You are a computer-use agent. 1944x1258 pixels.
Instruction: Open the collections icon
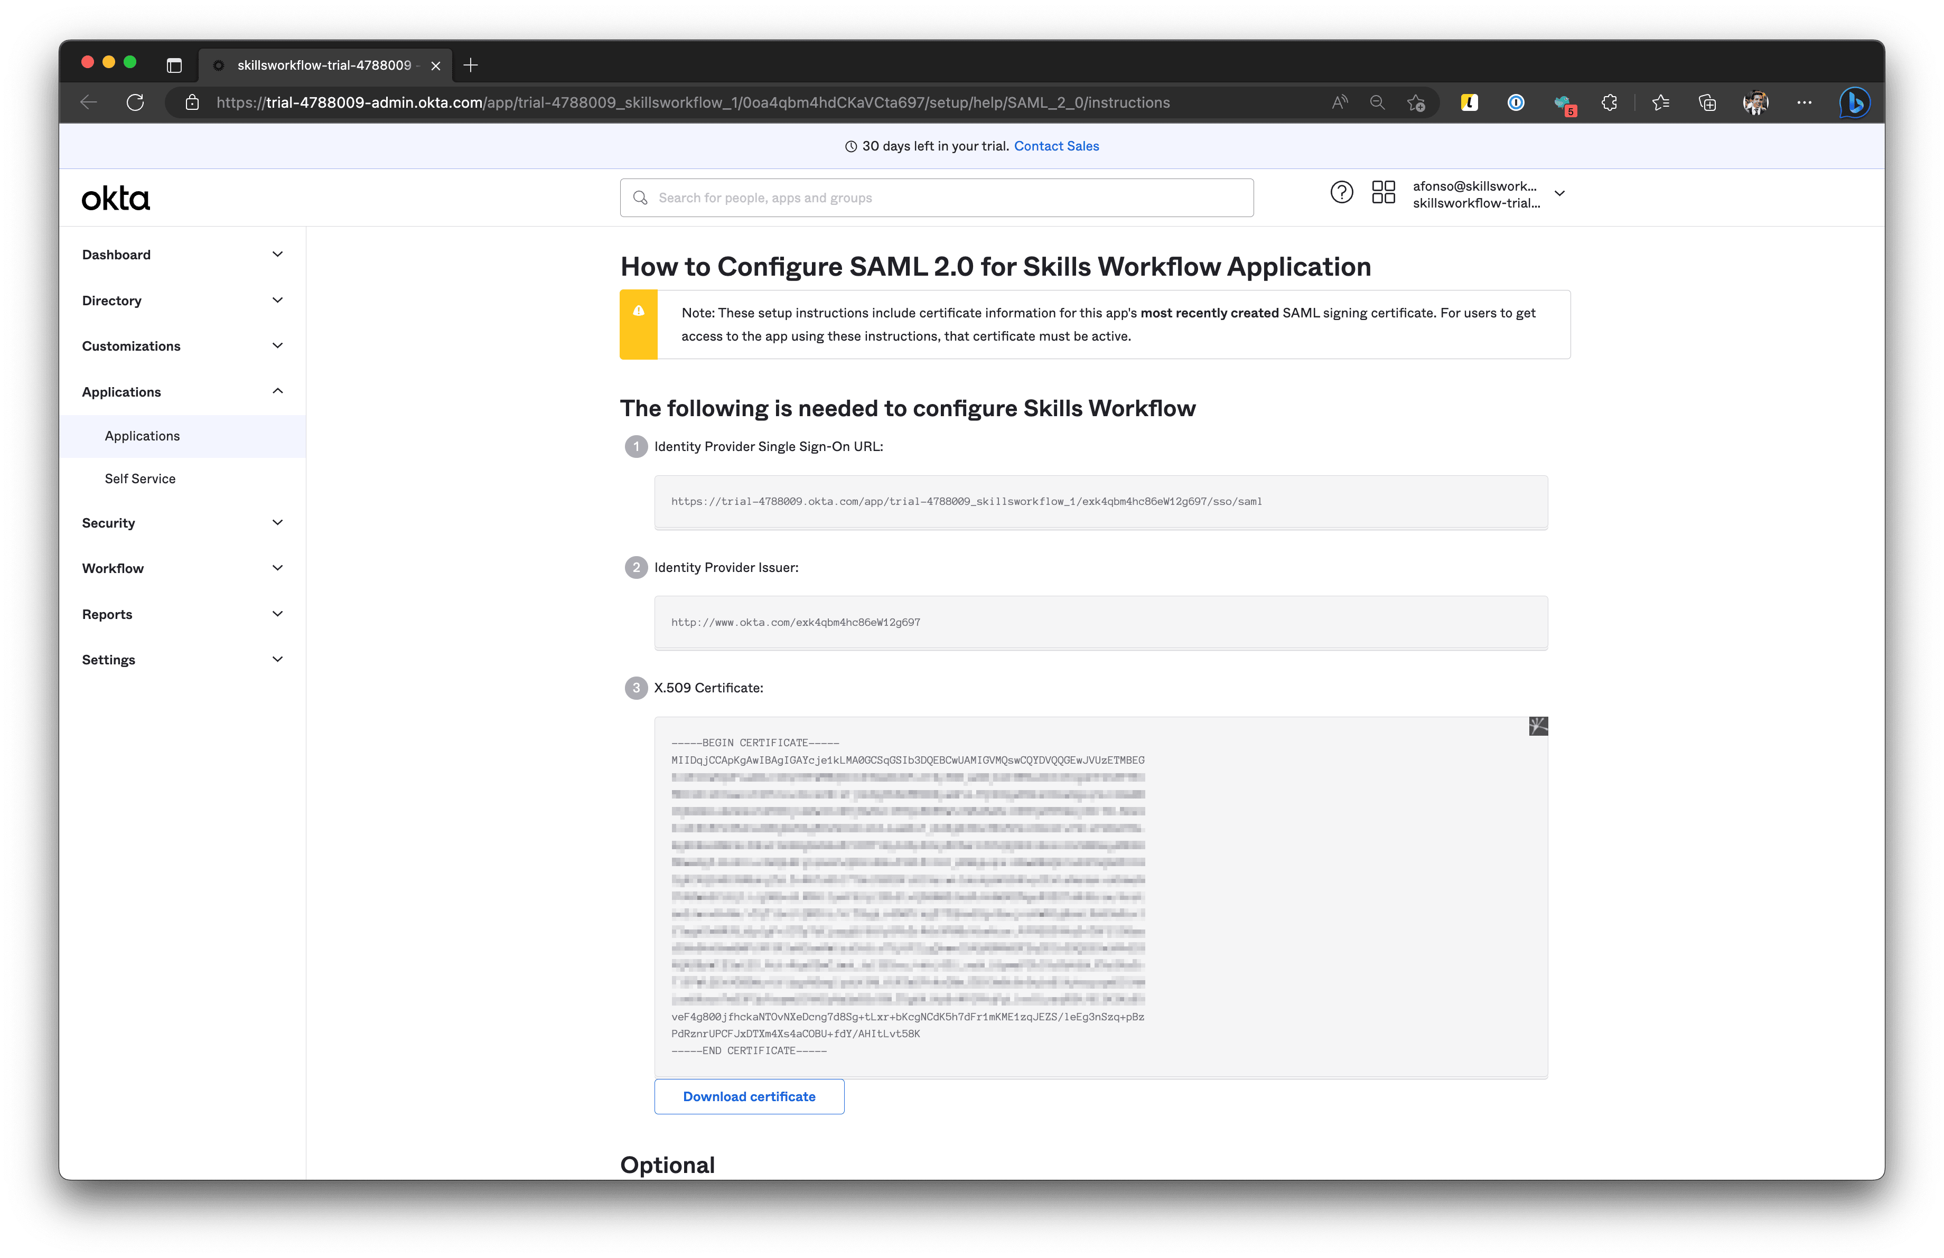[x=1707, y=102]
